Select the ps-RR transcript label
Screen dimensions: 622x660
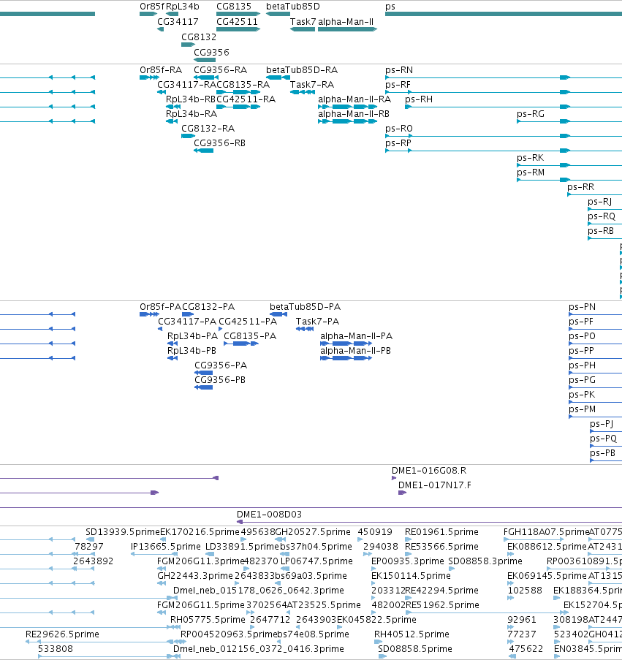coord(581,187)
